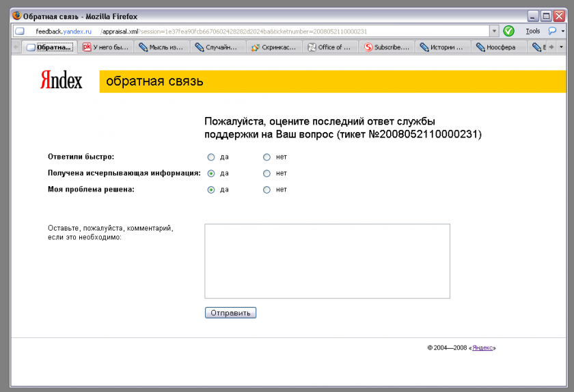This screenshot has height=392, width=574.
Task: Click the Яndex logo
Action: pyautogui.click(x=61, y=80)
